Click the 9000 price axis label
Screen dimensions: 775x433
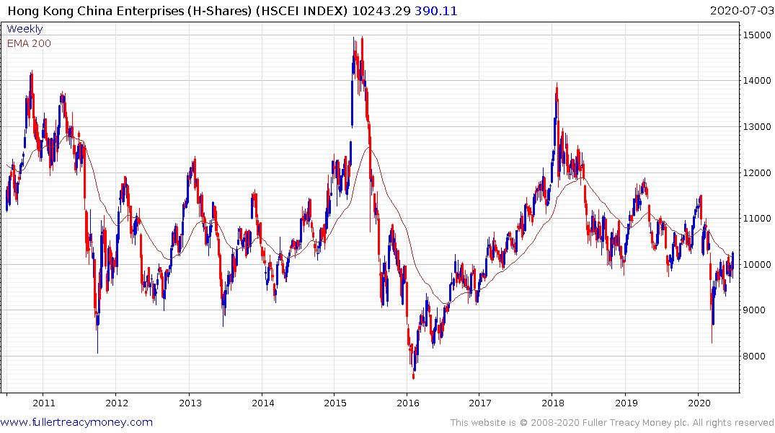pyautogui.click(x=754, y=310)
